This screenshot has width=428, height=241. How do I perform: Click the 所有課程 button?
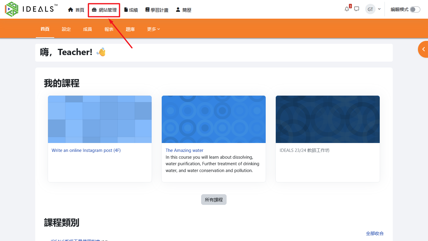click(214, 200)
